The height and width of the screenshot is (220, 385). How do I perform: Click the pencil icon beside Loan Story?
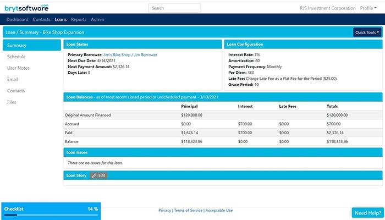(x=94, y=175)
